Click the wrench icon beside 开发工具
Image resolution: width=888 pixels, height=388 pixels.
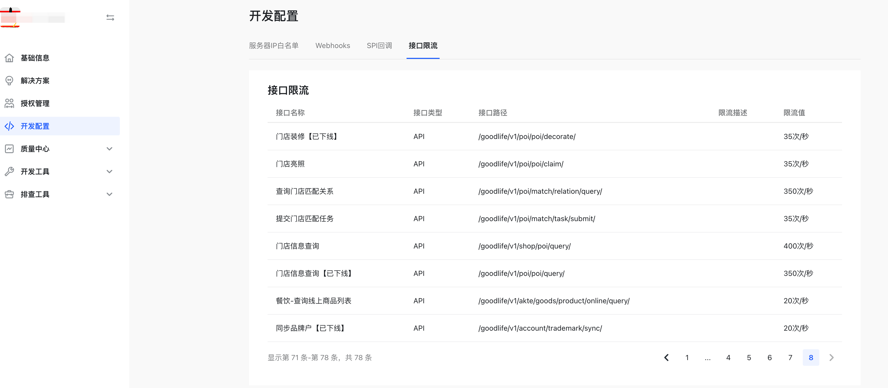[x=9, y=172]
